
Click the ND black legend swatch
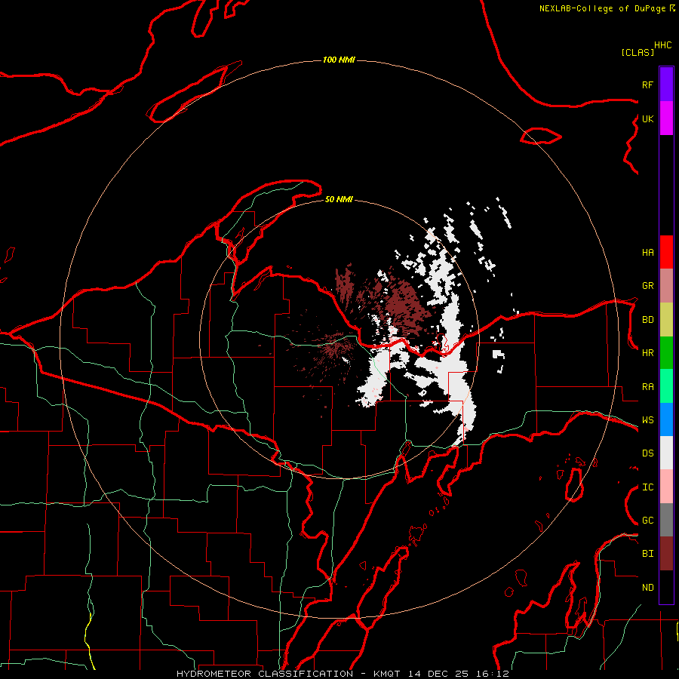666,587
